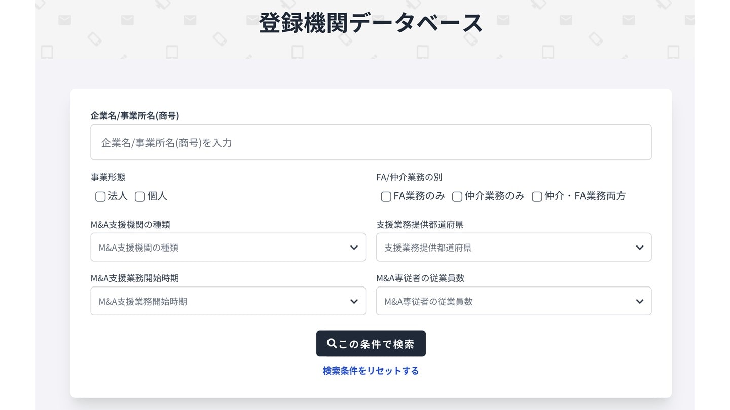Check the 法人 checkbox
Viewport: 730px width, 410px height.
click(100, 196)
